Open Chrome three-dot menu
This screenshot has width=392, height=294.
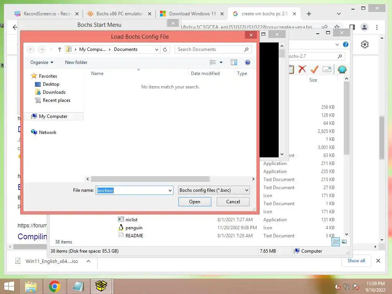[377, 27]
